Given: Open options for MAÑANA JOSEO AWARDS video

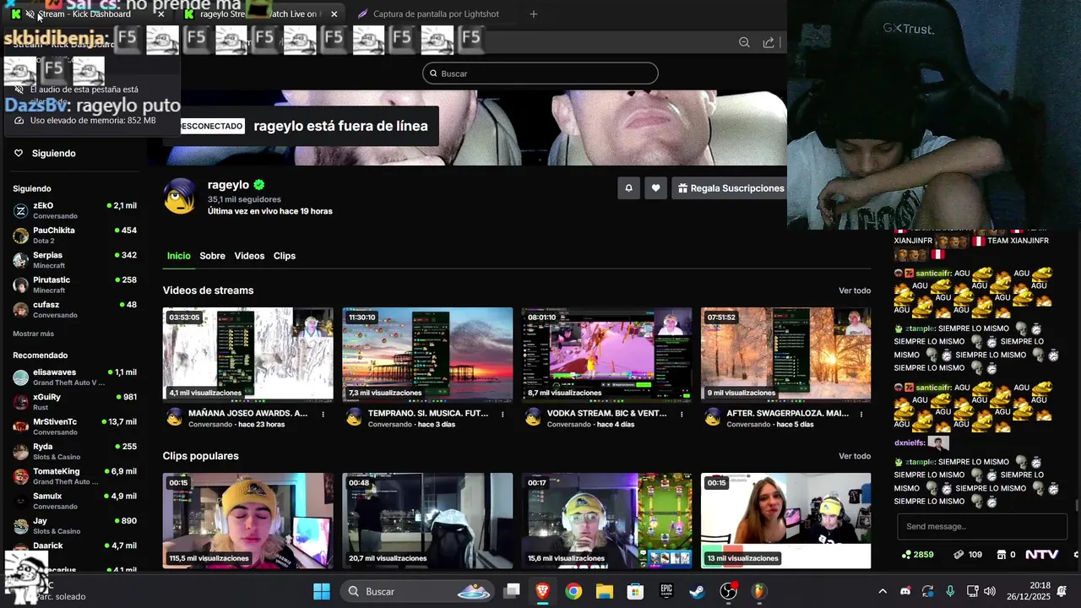Looking at the screenshot, I should (324, 414).
